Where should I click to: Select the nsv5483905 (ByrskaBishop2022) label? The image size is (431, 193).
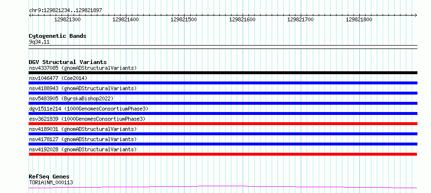[71, 98]
